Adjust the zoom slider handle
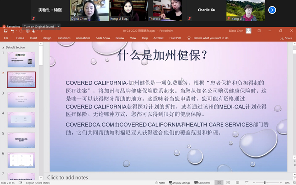Screen dimensions: 296x185 (x=265, y=183)
